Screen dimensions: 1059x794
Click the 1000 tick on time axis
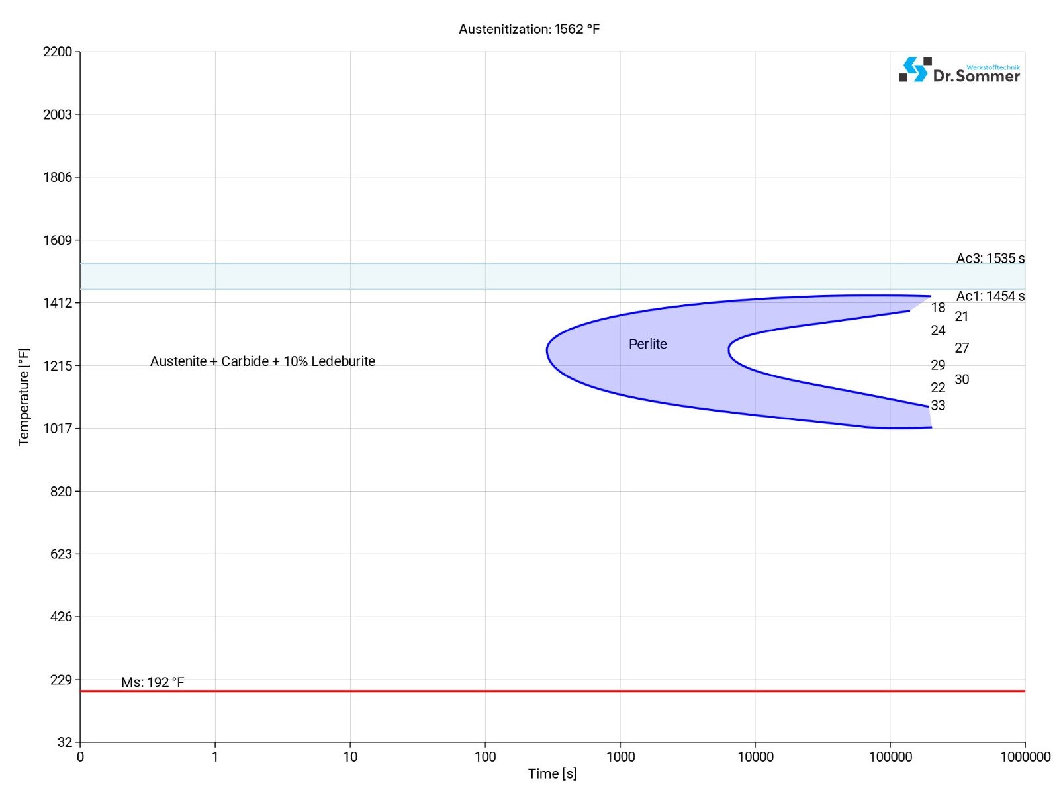(620, 757)
